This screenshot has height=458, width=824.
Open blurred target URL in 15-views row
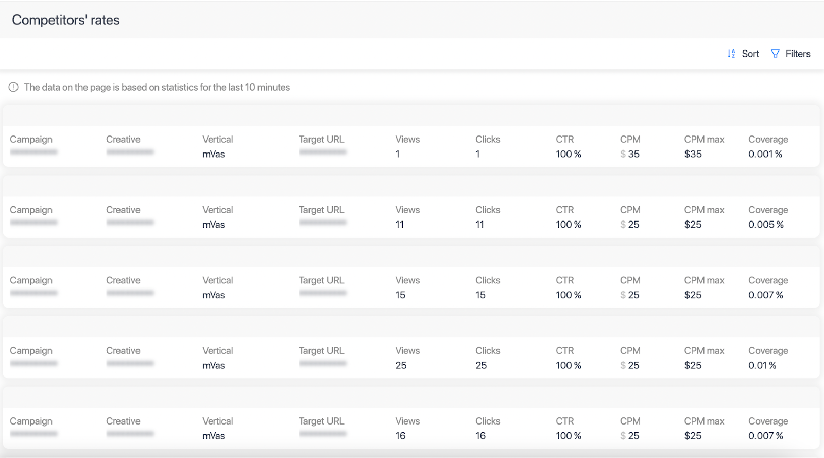322,293
